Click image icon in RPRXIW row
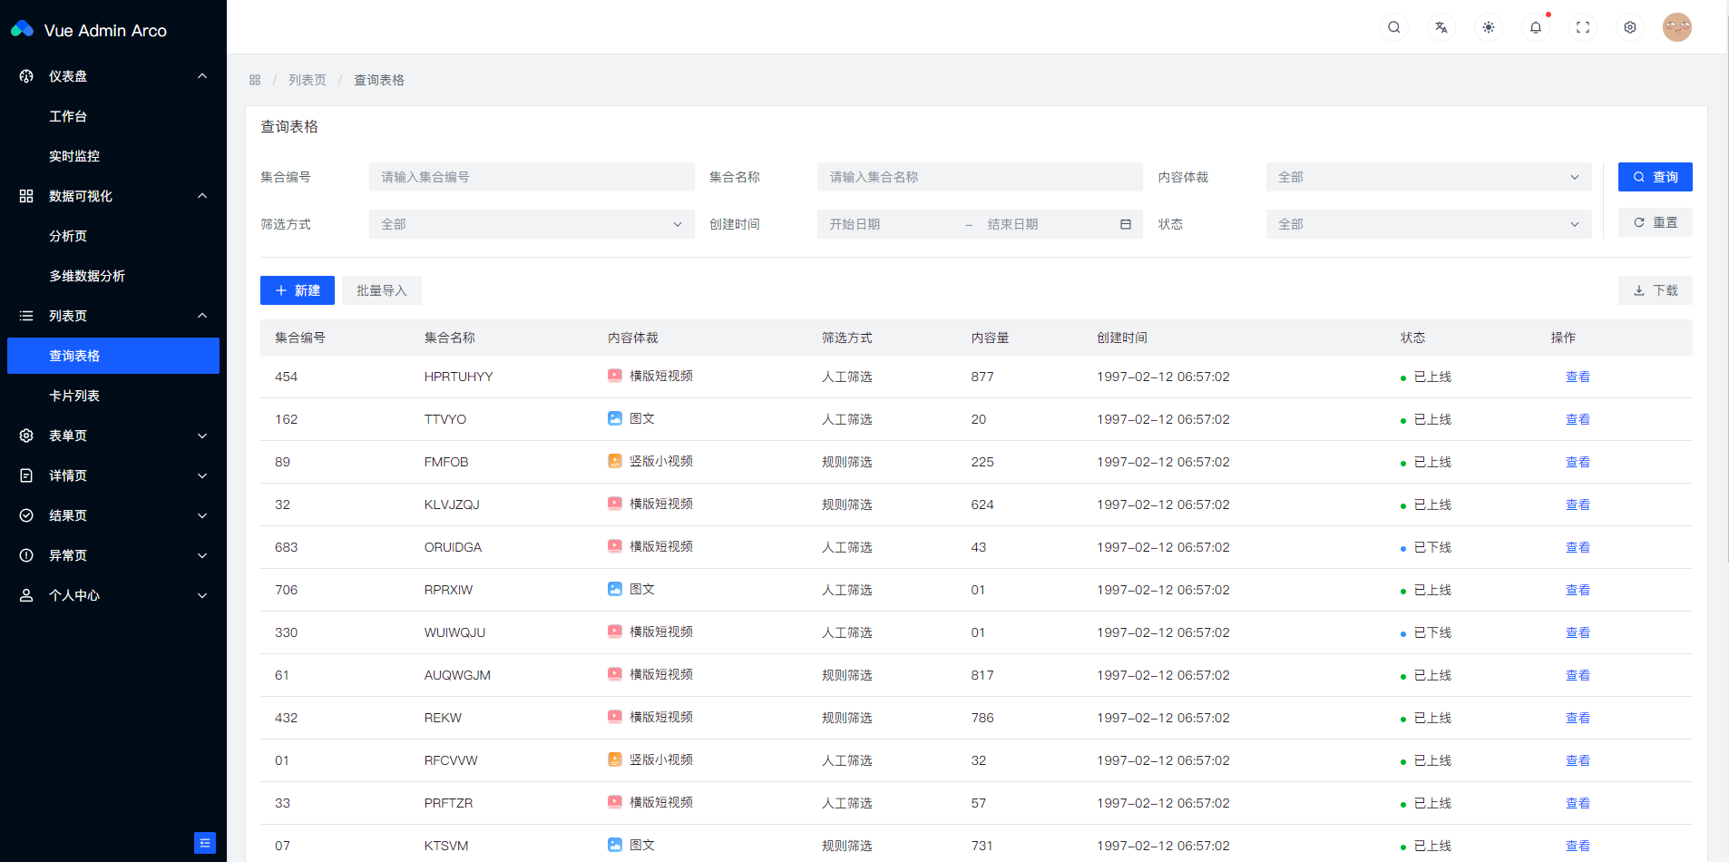Viewport: 1729px width, 862px height. (615, 589)
